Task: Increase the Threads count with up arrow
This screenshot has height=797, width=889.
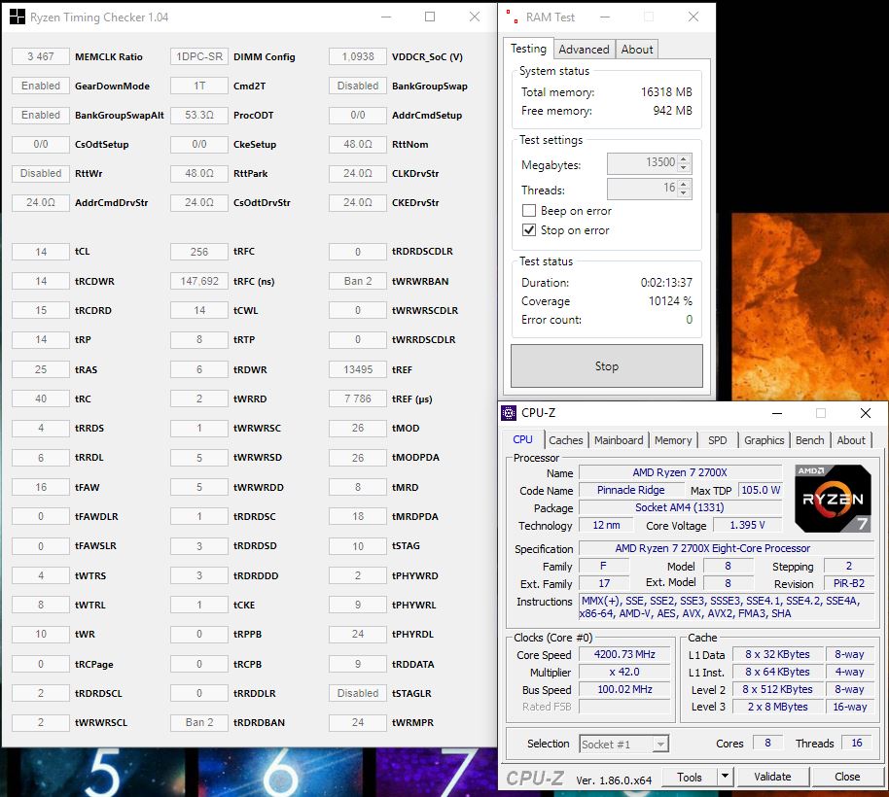Action: coord(684,184)
